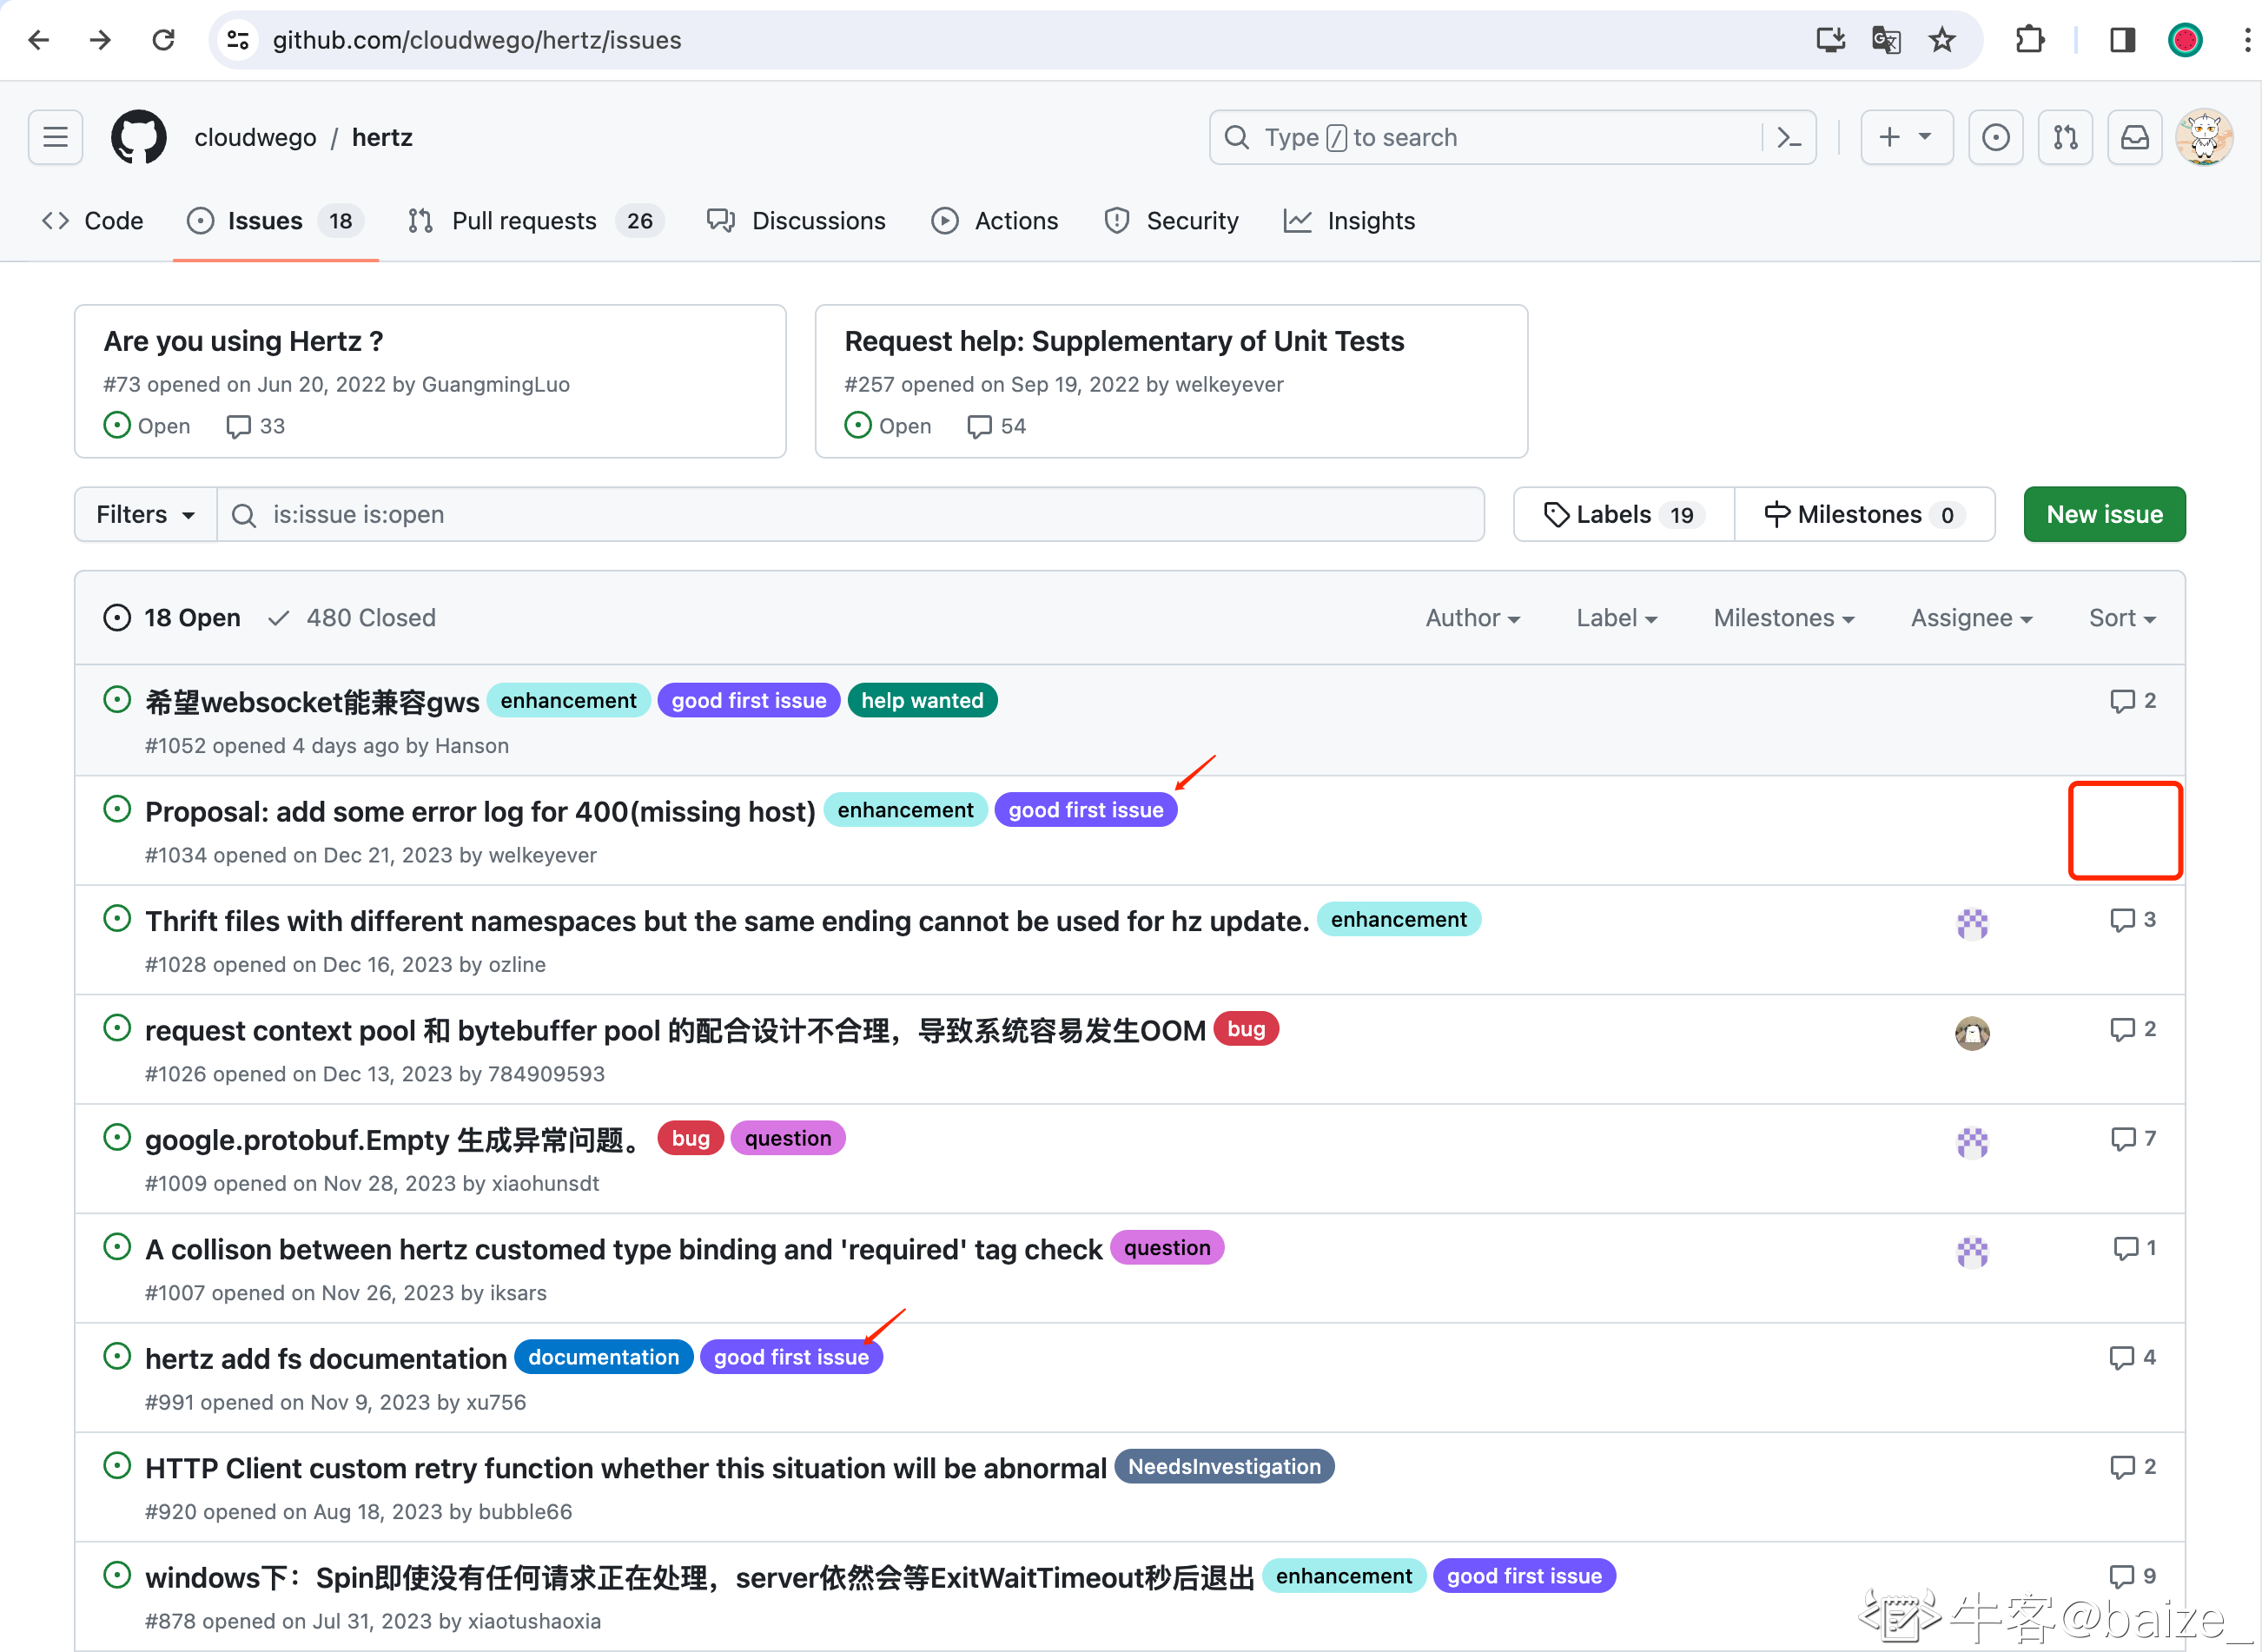Image resolution: width=2262 pixels, height=1652 pixels.
Task: Open the Security tab
Action: click(x=1171, y=221)
